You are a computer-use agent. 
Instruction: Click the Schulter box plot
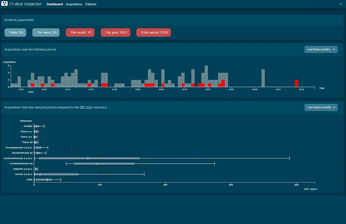tap(37, 126)
